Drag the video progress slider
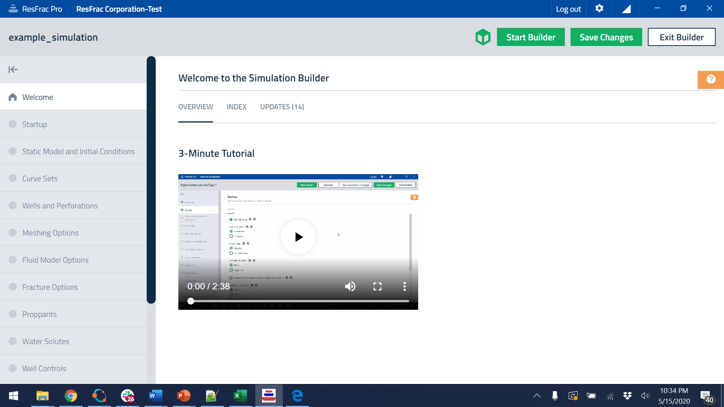This screenshot has width=724, height=407. point(191,301)
